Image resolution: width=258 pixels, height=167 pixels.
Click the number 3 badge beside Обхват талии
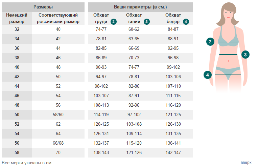(x=146, y=22)
